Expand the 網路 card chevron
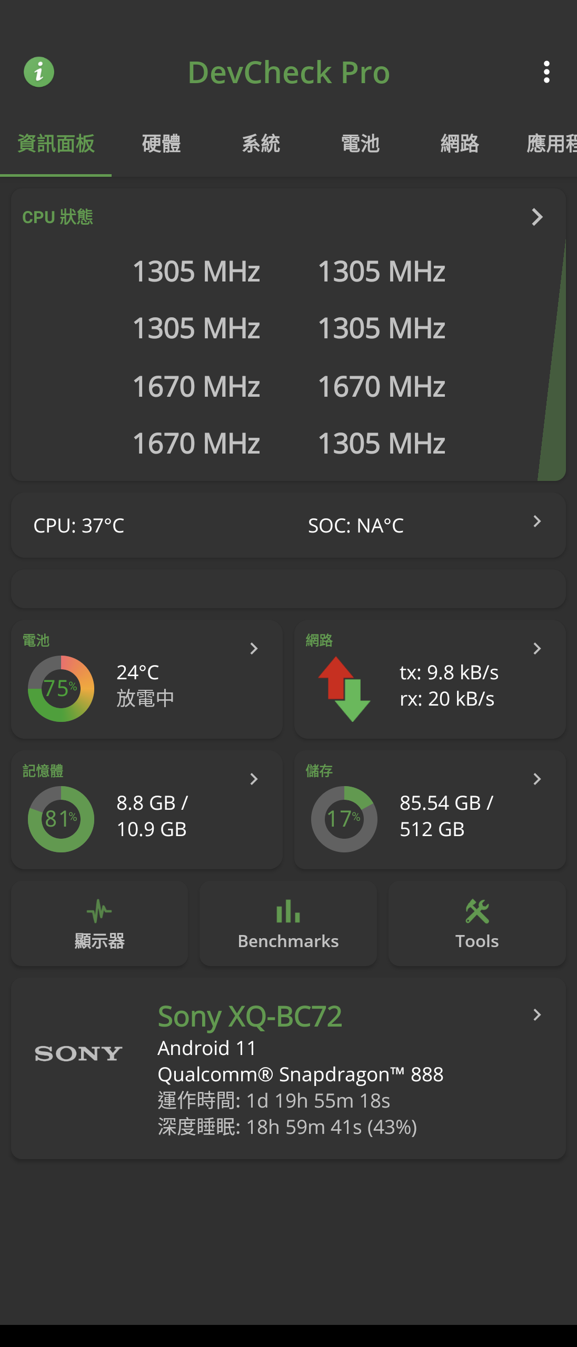The height and width of the screenshot is (1347, 577). pos(537,648)
